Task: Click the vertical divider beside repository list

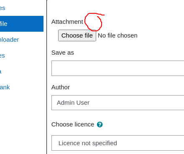Action: point(47,77)
